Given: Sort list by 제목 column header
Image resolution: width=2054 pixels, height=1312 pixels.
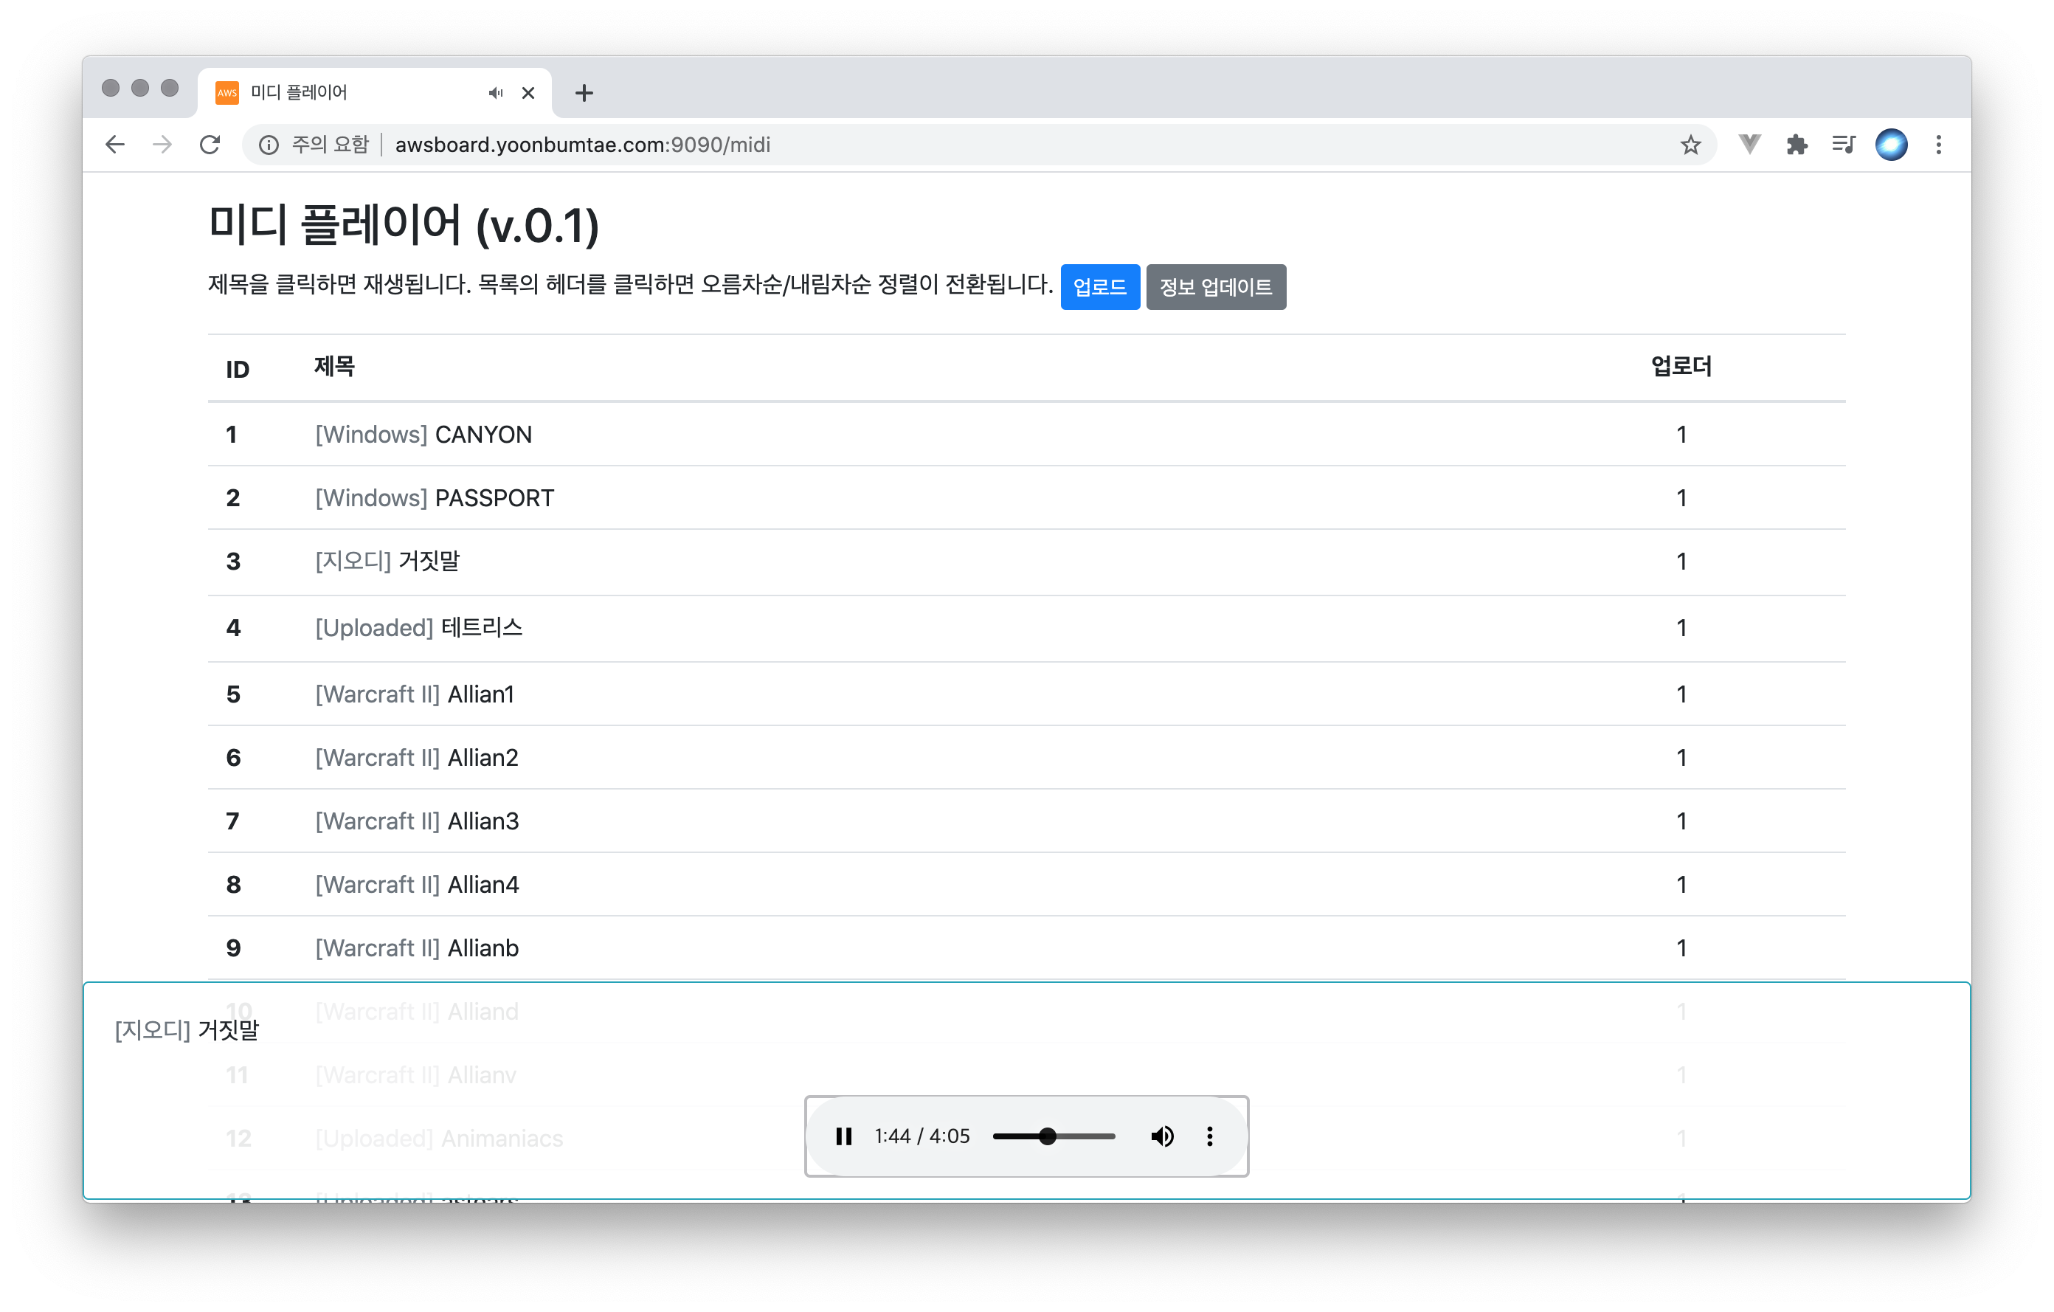Looking at the screenshot, I should click(333, 367).
